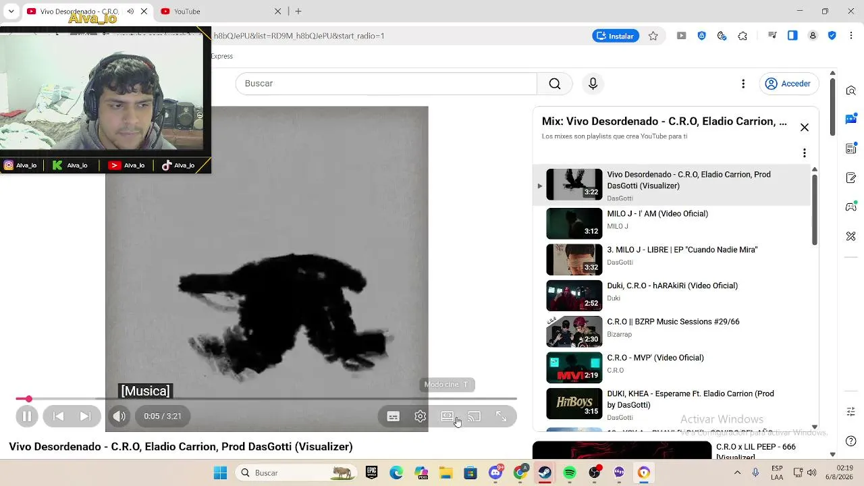Switch to theater mode (Modo cine)
The height and width of the screenshot is (486, 864).
[447, 416]
